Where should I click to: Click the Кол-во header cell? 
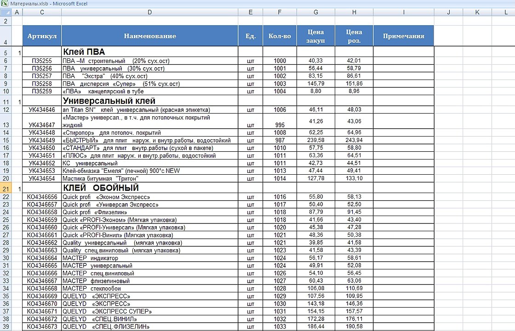(280, 36)
